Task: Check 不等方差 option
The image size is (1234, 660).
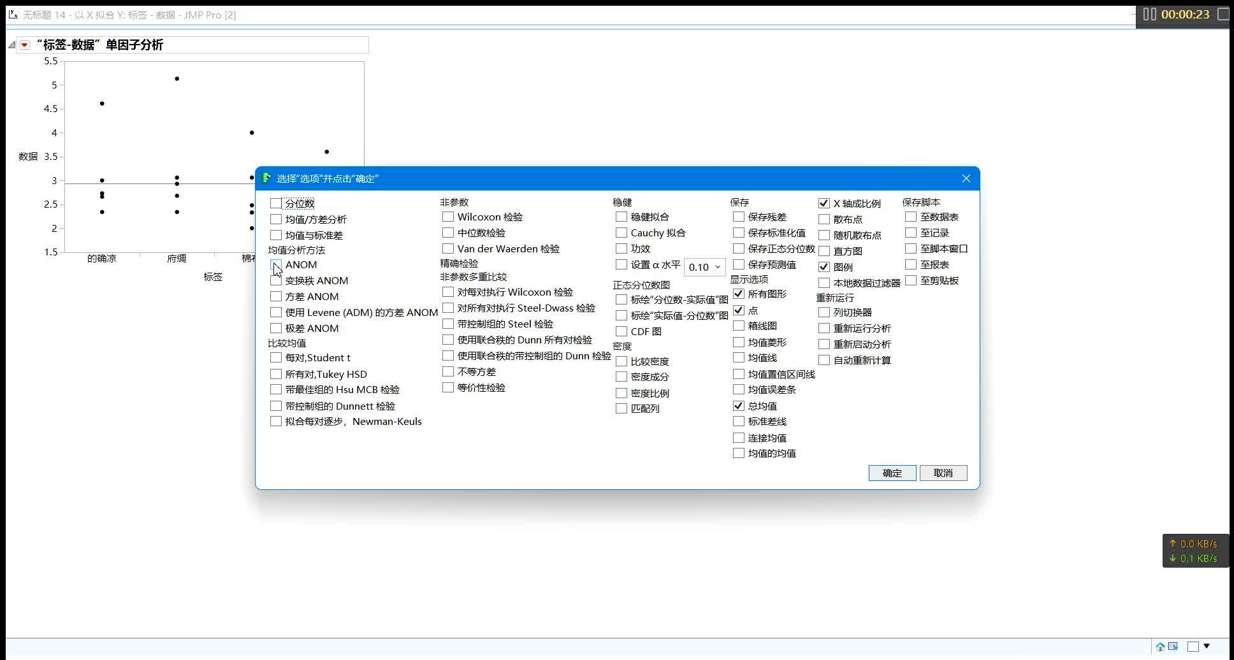Action: [448, 371]
